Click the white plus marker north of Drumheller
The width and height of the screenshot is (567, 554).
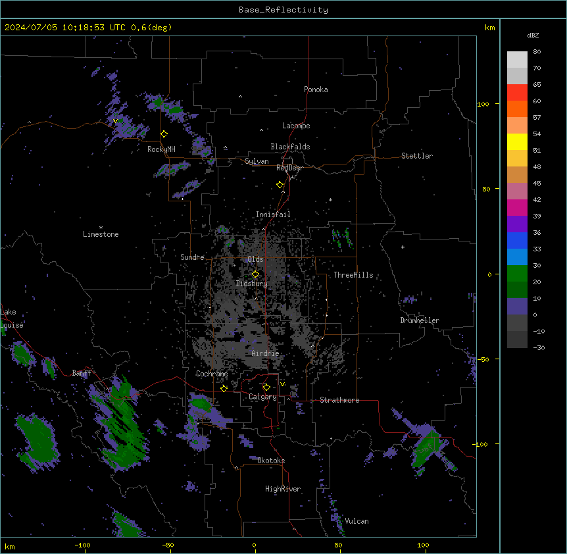click(403, 247)
